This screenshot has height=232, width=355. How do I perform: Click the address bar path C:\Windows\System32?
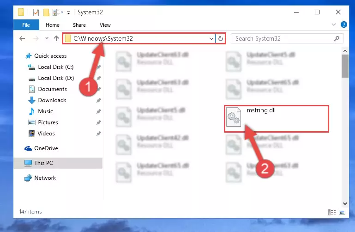(103, 38)
